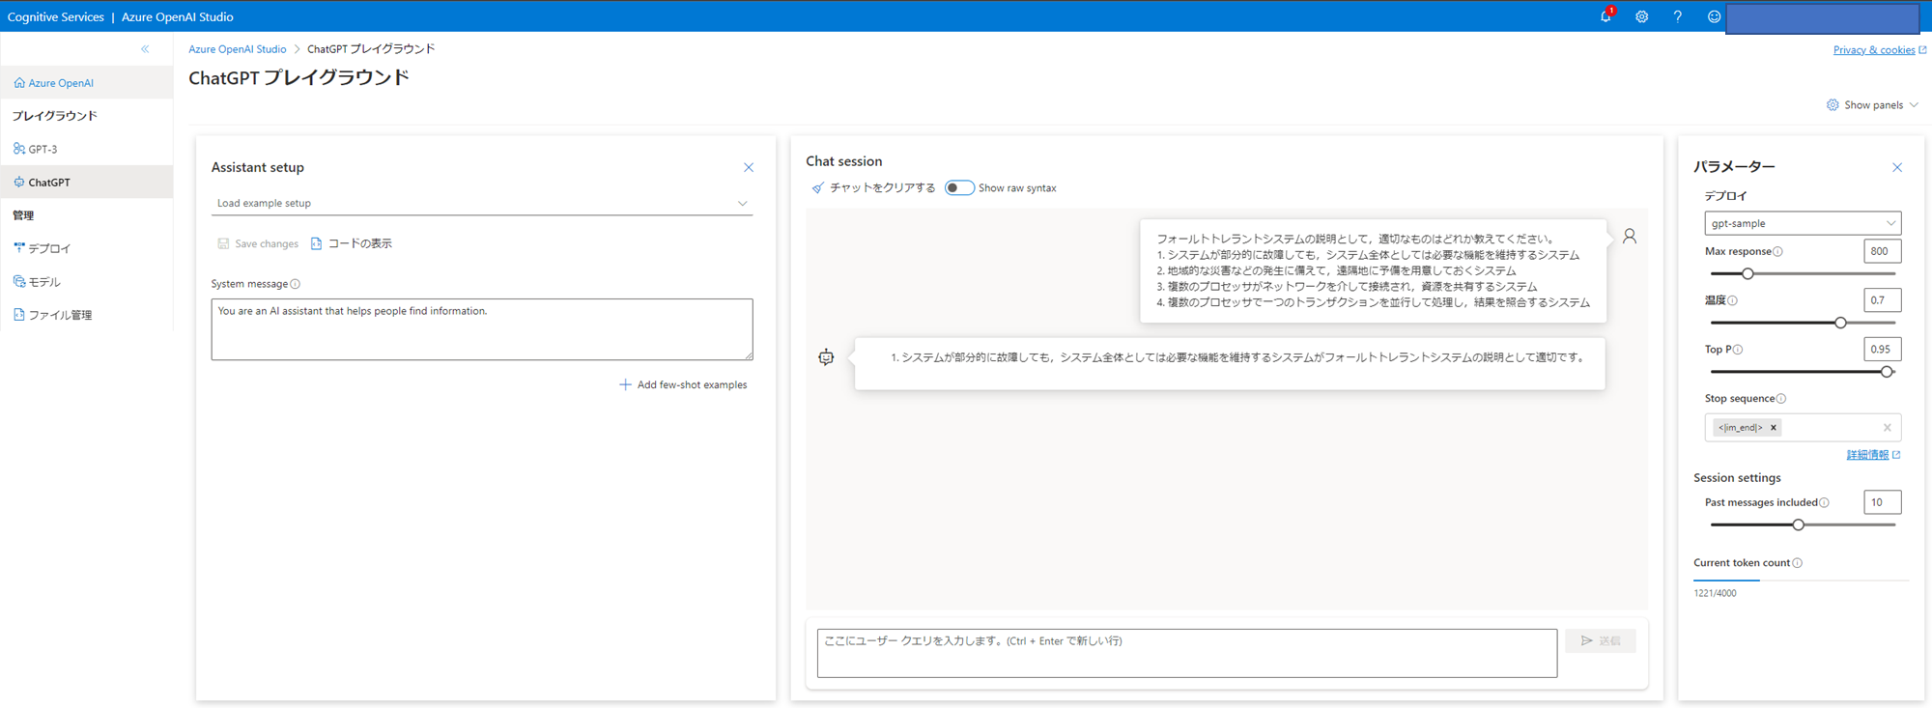Select GPT-3 playground in sidebar

click(x=86, y=149)
